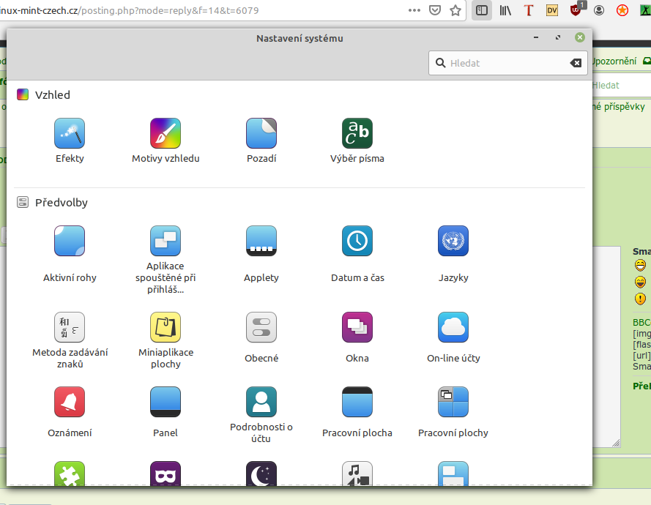
Task: Open Datum a čas settings
Action: tap(357, 242)
